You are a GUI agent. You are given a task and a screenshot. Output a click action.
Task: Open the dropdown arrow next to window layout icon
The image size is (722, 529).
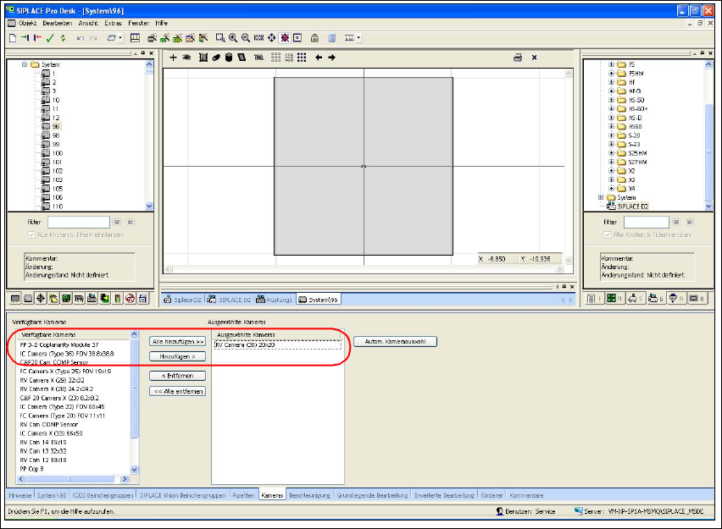tap(120, 38)
